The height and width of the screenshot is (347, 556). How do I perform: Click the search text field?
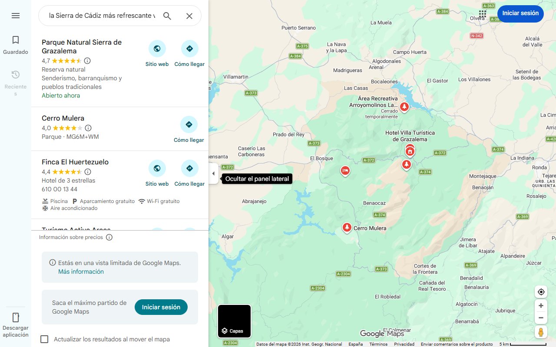pos(102,16)
